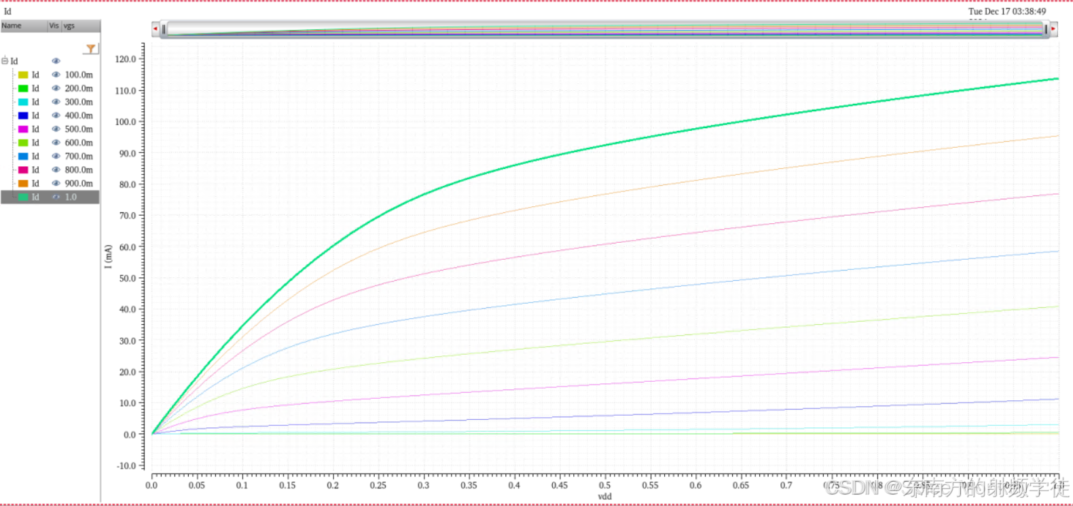
Task: Sort by the Name column header
Action: coord(24,26)
